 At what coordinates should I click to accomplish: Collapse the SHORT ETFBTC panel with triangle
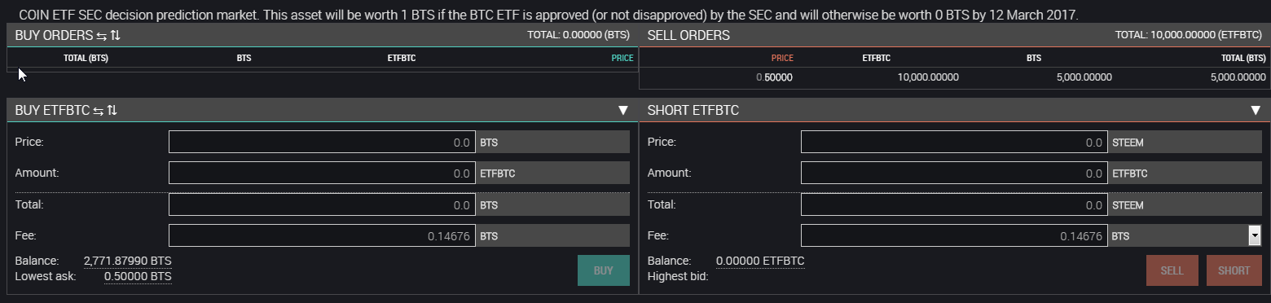click(x=1255, y=111)
